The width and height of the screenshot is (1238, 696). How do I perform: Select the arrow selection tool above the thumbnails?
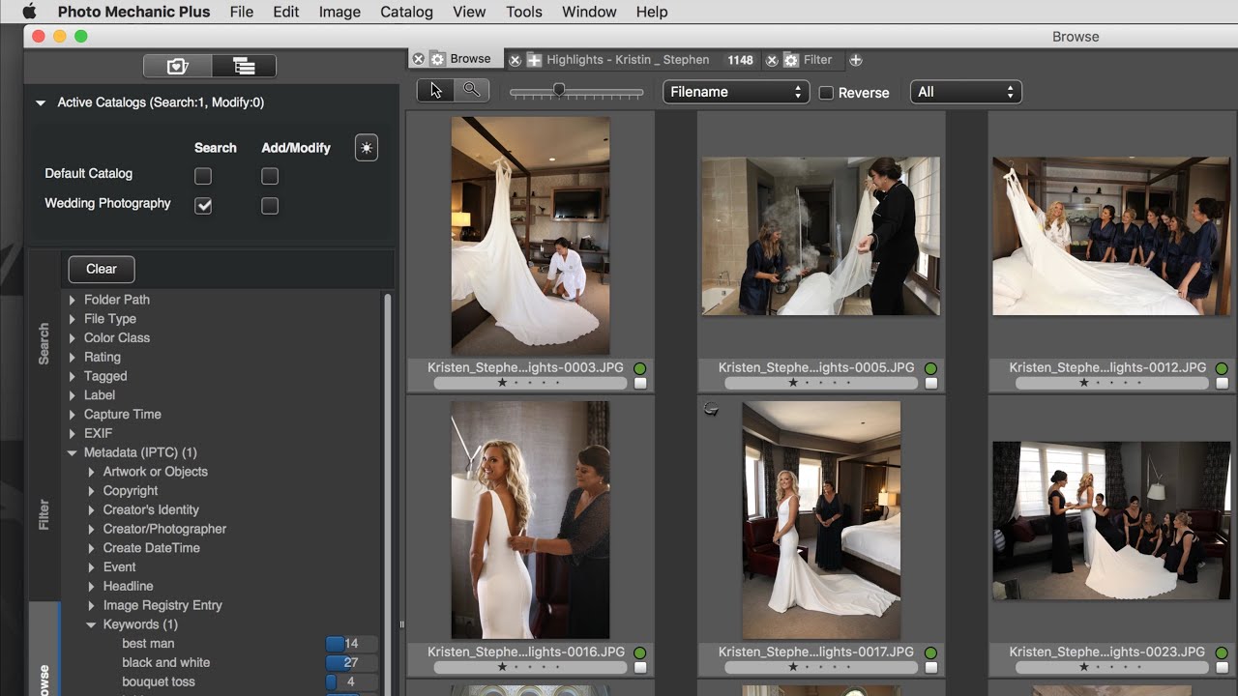[434, 89]
